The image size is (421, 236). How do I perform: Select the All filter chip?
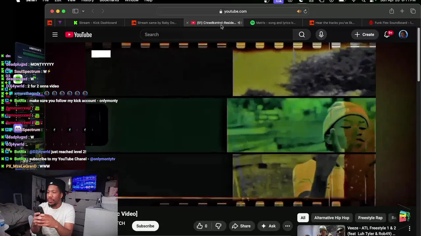(x=303, y=218)
